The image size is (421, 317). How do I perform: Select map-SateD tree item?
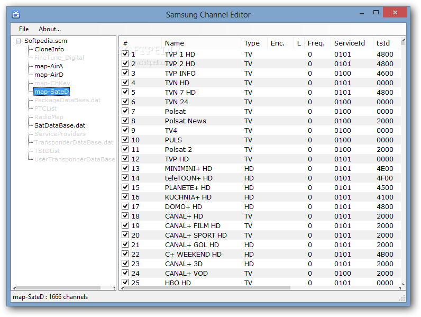click(51, 92)
